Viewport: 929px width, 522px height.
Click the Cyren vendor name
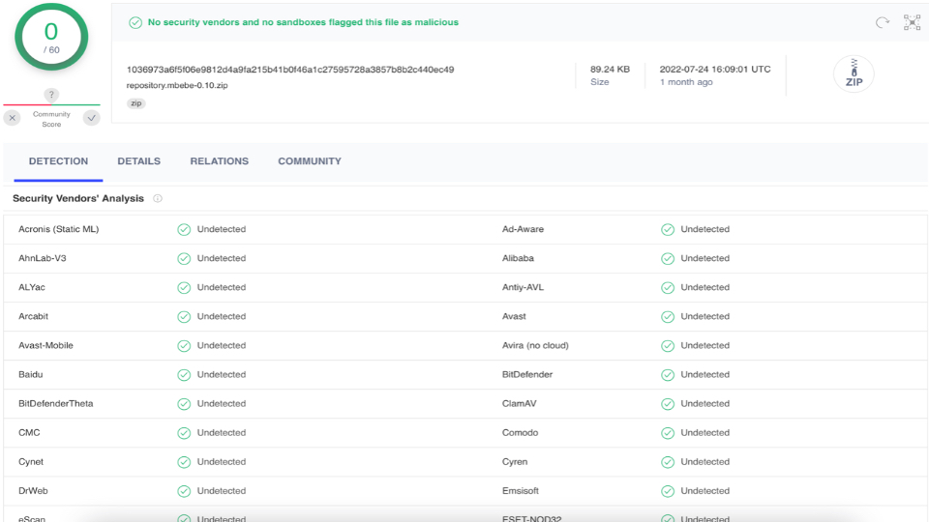tap(514, 461)
